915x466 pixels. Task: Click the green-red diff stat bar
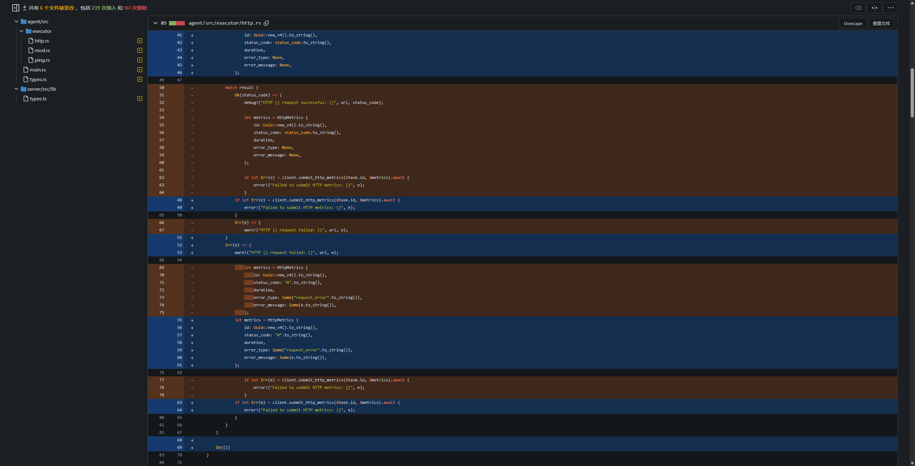[177, 23]
